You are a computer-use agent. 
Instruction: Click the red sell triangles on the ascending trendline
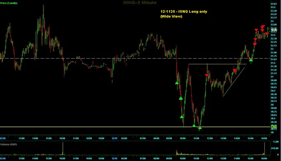(235, 71)
